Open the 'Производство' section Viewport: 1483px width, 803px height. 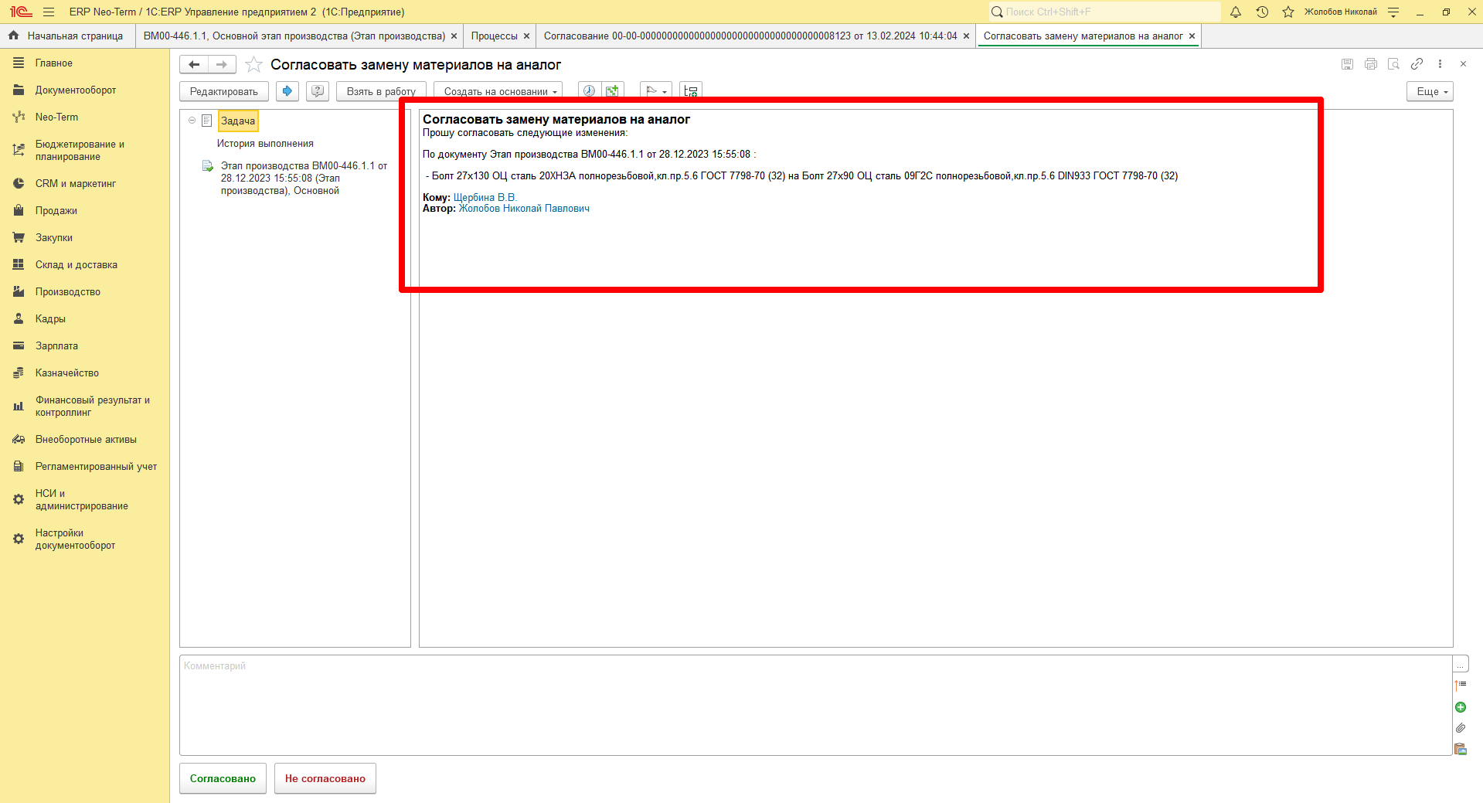pos(68,292)
